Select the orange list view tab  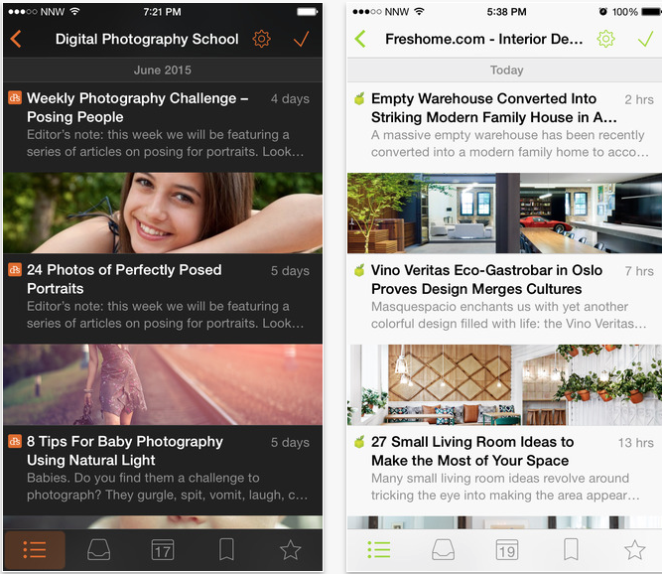(x=35, y=550)
